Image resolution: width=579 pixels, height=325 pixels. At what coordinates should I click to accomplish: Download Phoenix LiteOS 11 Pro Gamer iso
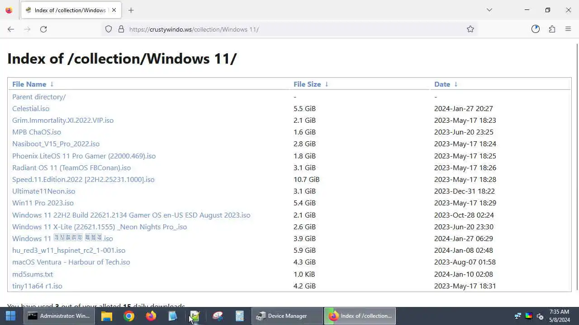click(x=84, y=156)
